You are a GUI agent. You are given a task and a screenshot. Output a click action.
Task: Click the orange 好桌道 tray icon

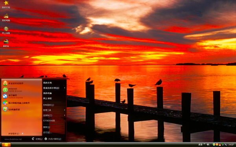tap(217, 144)
